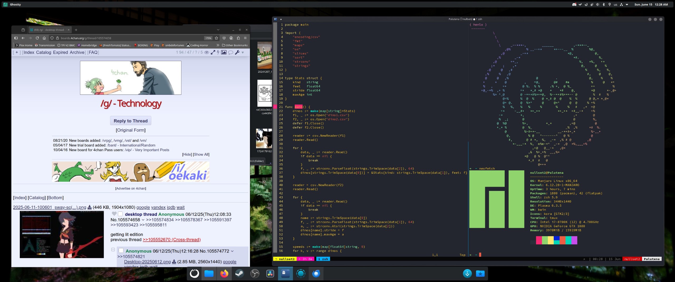Viewport: 675px width, 282px height.
Task: Click the lightning bolt icon in 4chan header
Action: [218, 52]
